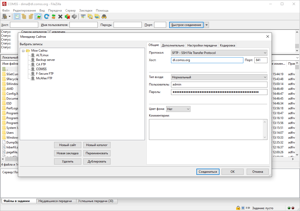Screen dimensions: 300x211
Task: Open the Сервер menu
Action: coord(71,11)
